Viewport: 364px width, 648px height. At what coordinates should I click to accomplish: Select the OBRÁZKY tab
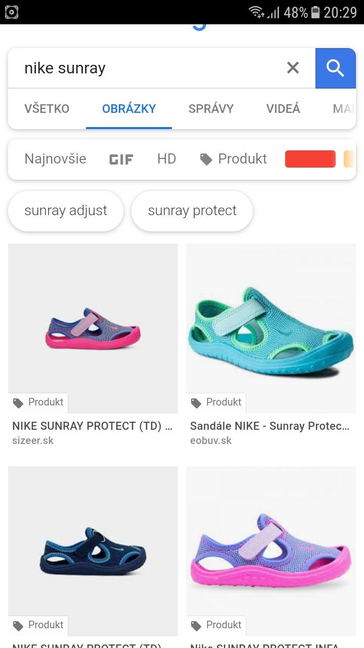tap(129, 108)
